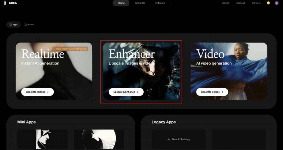This screenshot has width=283, height=150.
Task: Open the Careers link
Action: [256, 3]
